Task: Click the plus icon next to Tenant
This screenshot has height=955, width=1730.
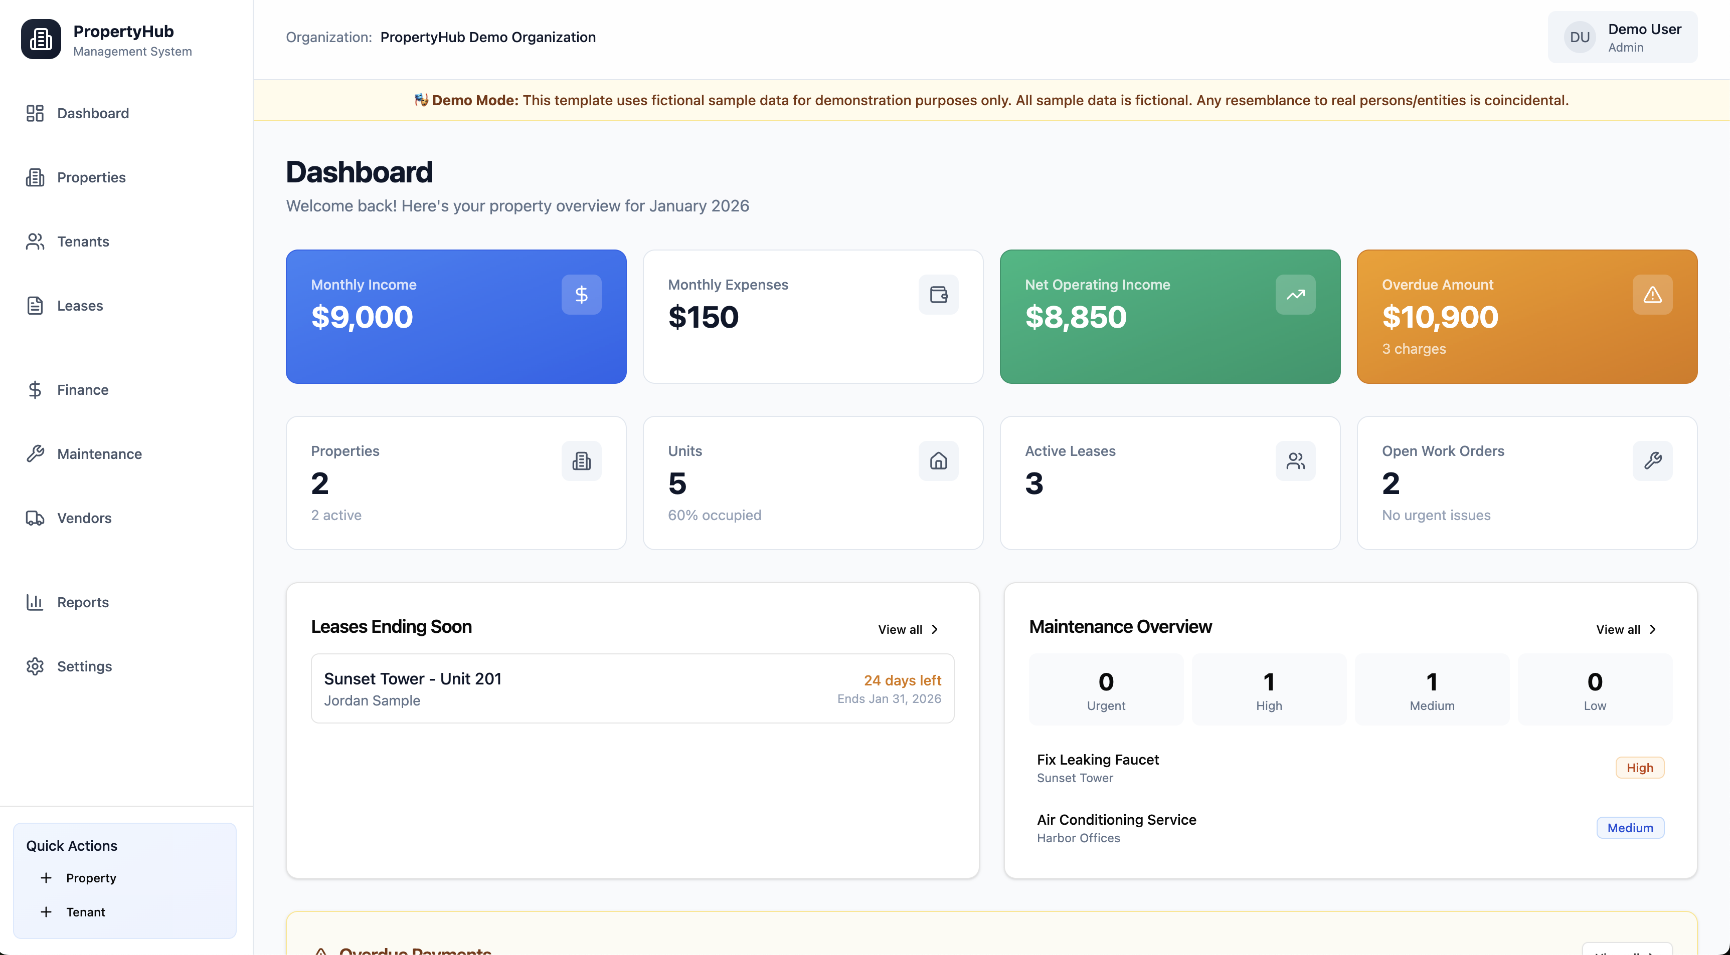Action: tap(46, 912)
